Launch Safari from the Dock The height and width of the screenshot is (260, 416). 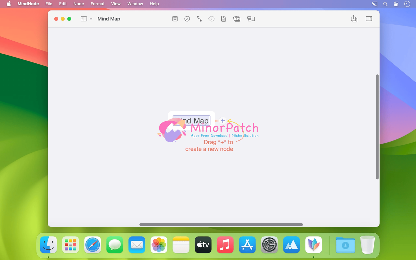click(93, 245)
